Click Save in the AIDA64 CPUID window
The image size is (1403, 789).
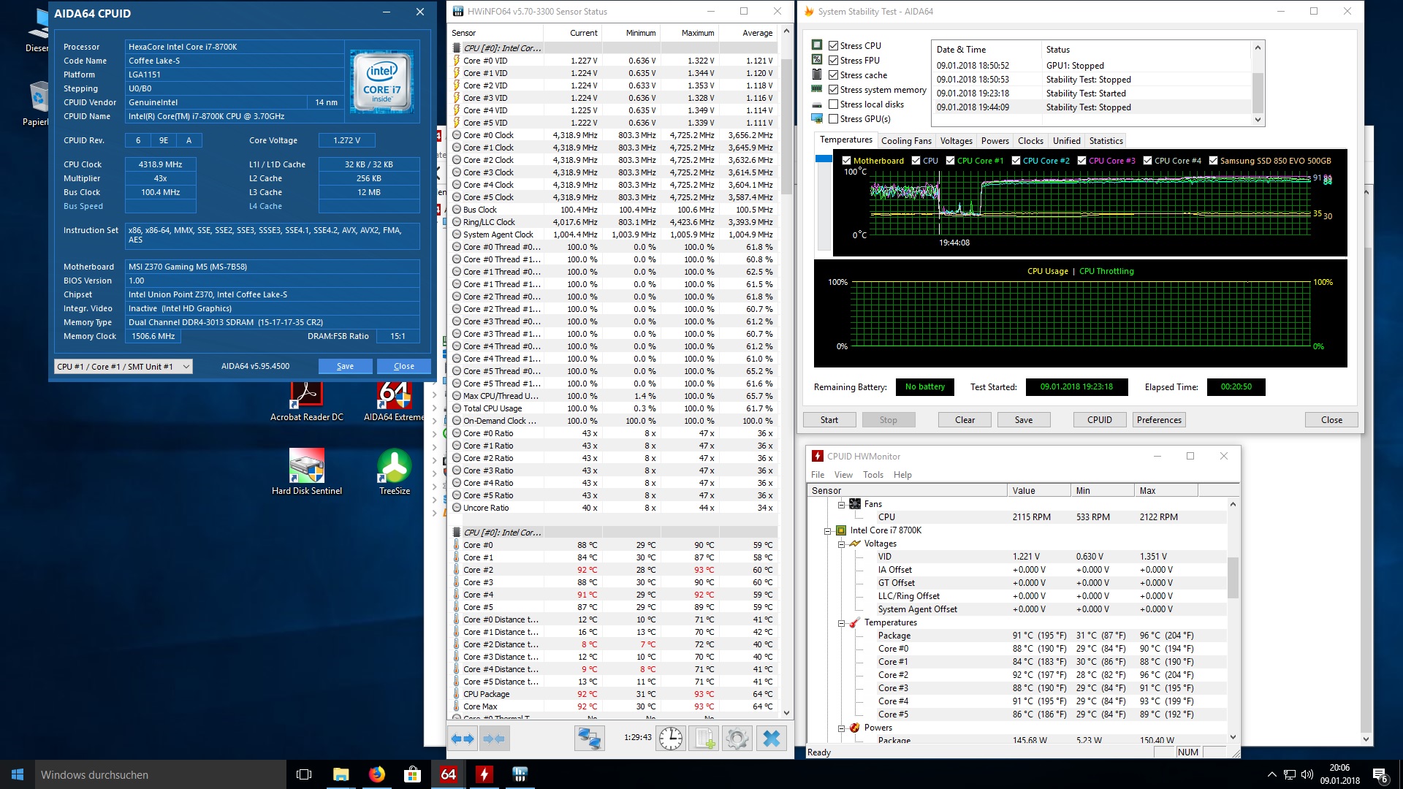[x=345, y=367]
